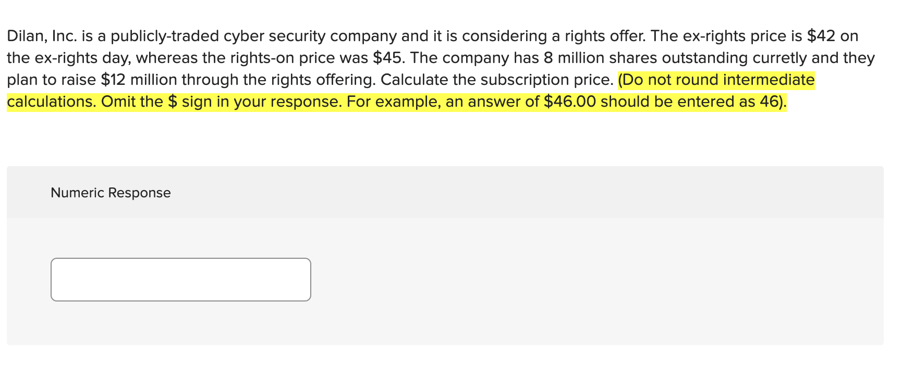Screen dimensions: 914x390
Task: Click inside the Numeric Response answer box
Action: (180, 279)
